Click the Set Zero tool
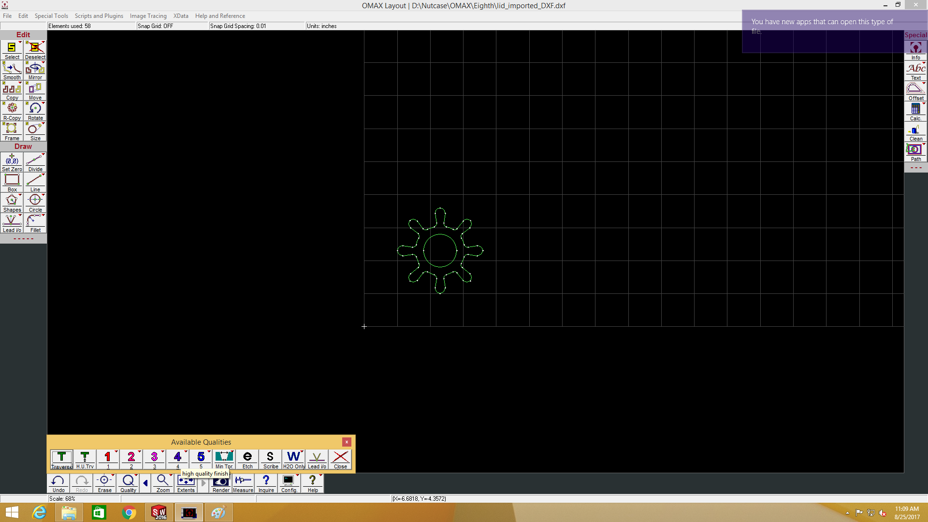Viewport: 928px width, 522px height. (x=12, y=162)
